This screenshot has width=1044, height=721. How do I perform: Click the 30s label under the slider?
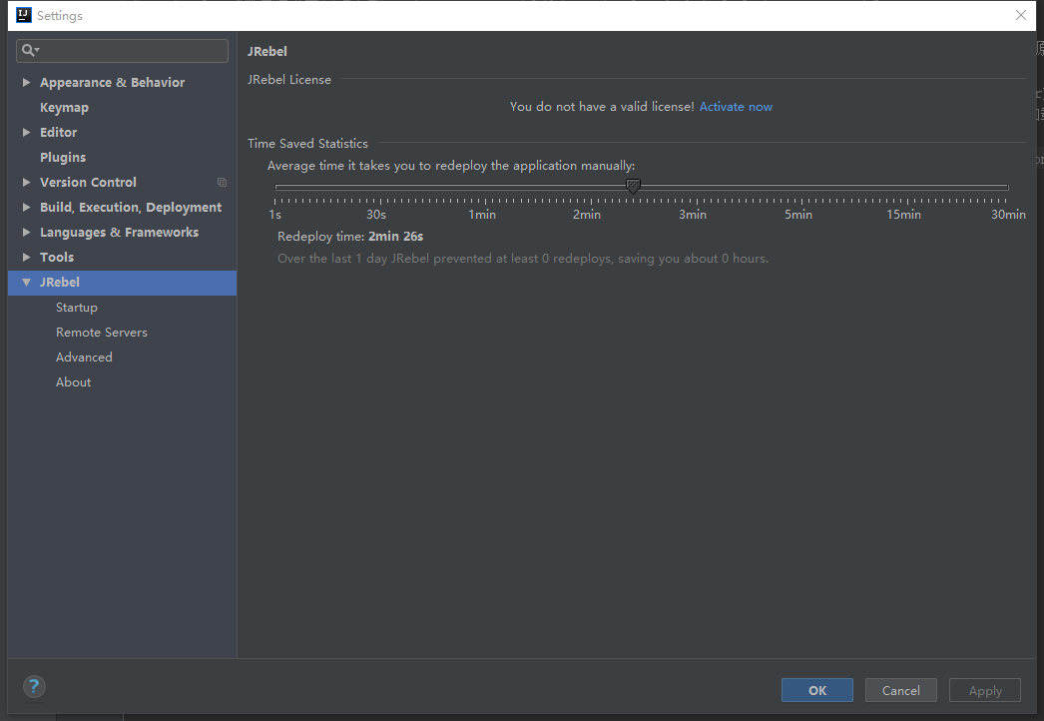pyautogui.click(x=376, y=215)
